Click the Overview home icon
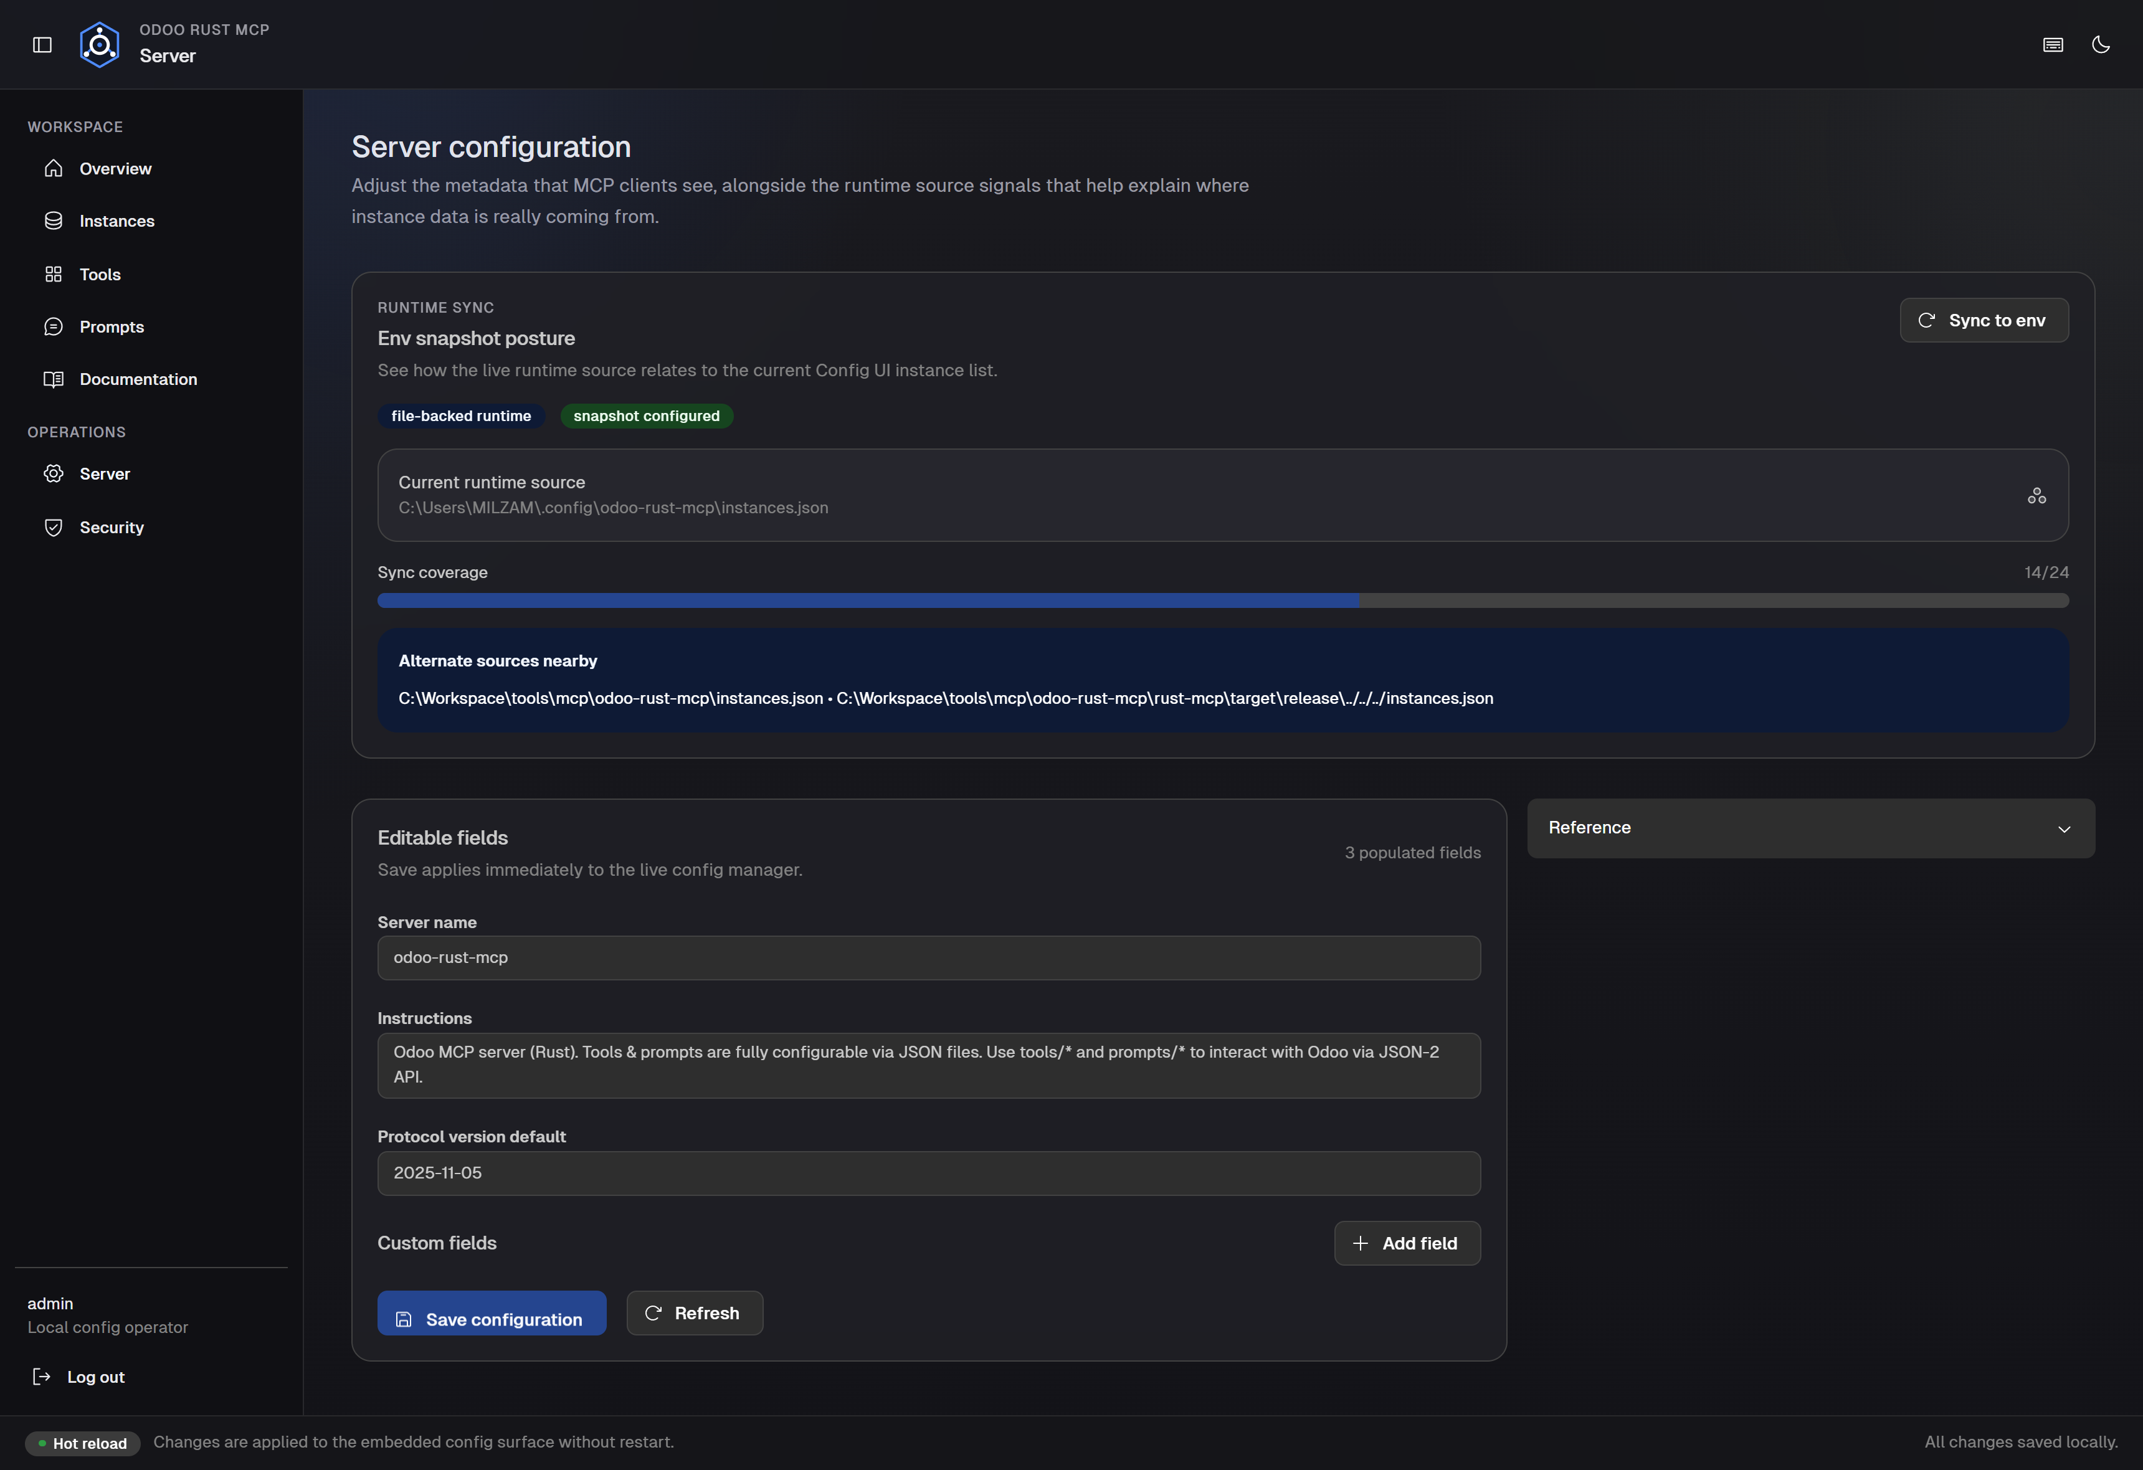This screenshot has height=1470, width=2143. pyautogui.click(x=54, y=169)
